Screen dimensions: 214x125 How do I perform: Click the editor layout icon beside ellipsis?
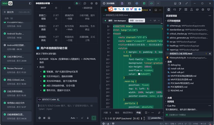156,10
